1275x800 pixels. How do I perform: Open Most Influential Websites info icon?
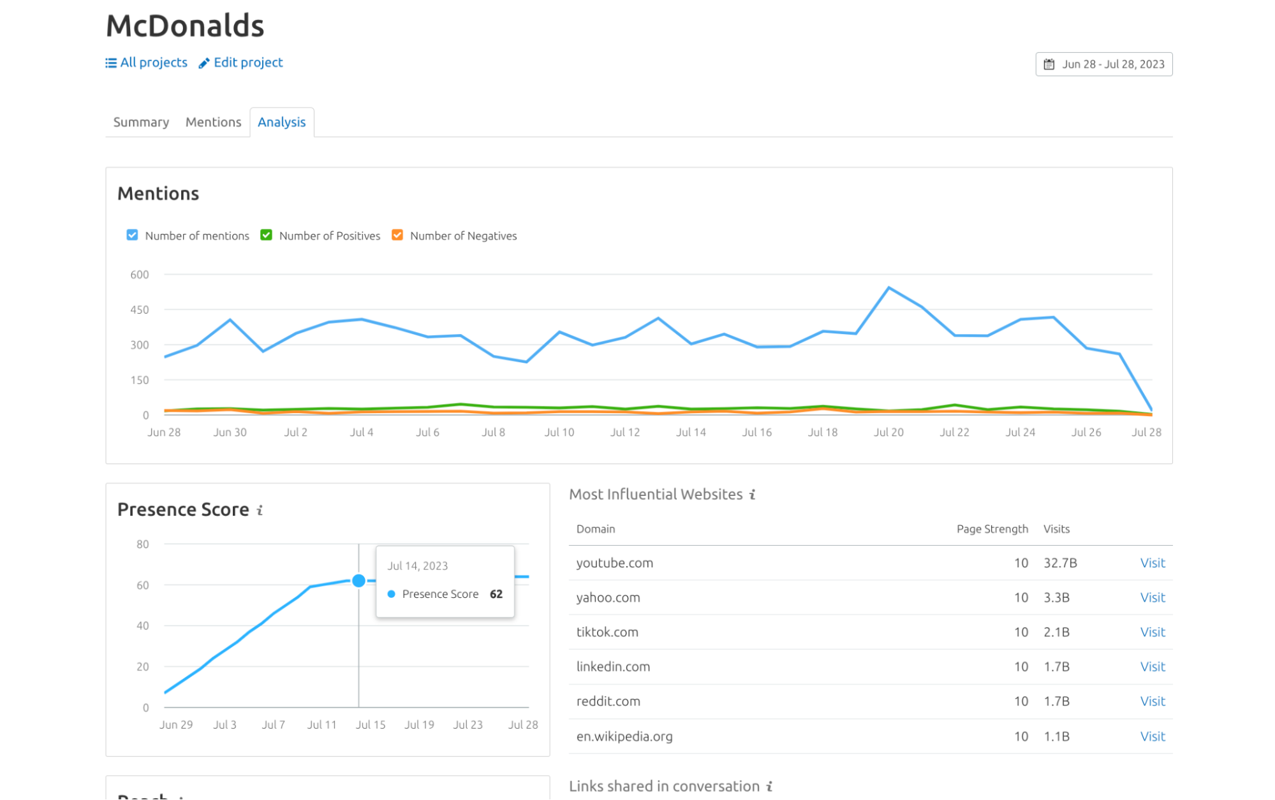(753, 495)
